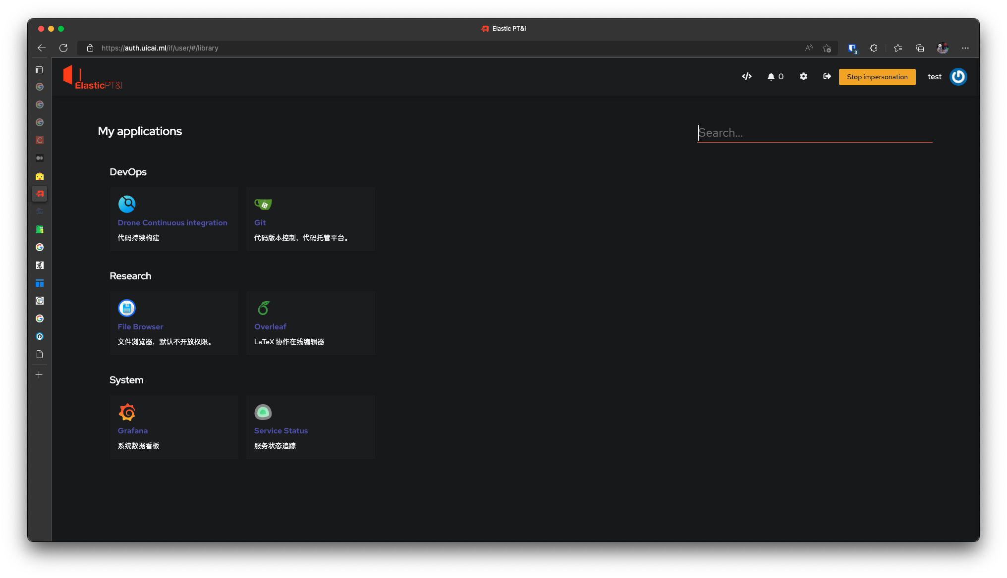
Task: Click the Grafana swirl icon
Action: click(127, 412)
